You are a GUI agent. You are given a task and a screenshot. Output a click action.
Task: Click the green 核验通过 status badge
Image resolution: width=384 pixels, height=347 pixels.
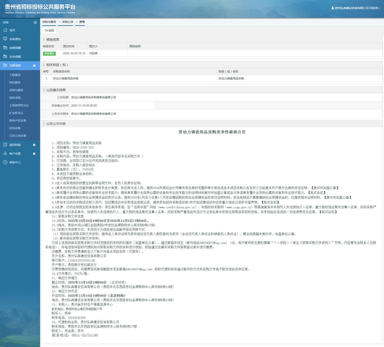pyautogui.click(x=49, y=54)
